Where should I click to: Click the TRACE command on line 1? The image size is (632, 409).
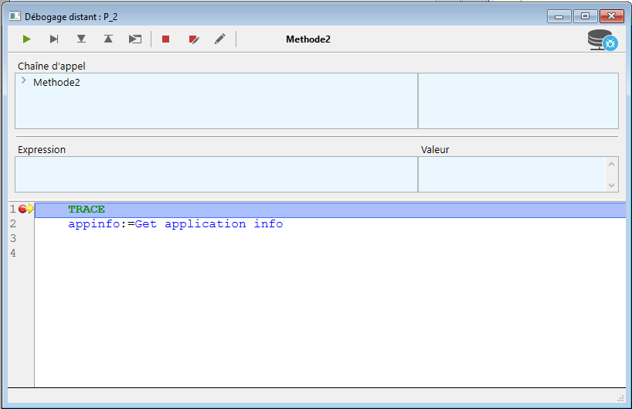86,210
